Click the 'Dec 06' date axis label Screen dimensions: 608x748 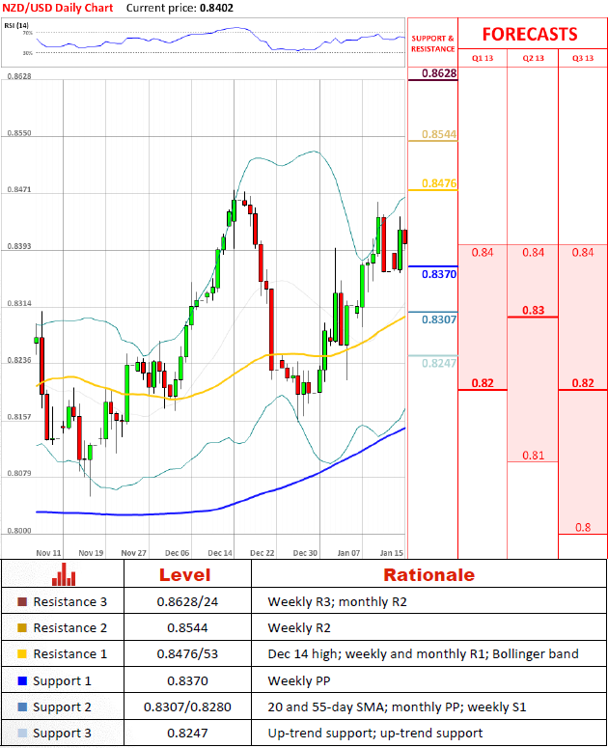177,553
